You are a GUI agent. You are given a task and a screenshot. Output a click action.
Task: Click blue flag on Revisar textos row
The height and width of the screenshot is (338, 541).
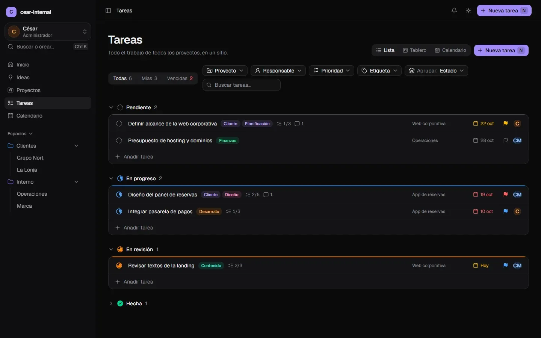(506, 266)
